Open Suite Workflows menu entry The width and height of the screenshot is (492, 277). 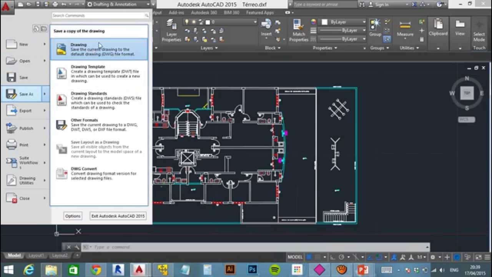[x=25, y=162]
